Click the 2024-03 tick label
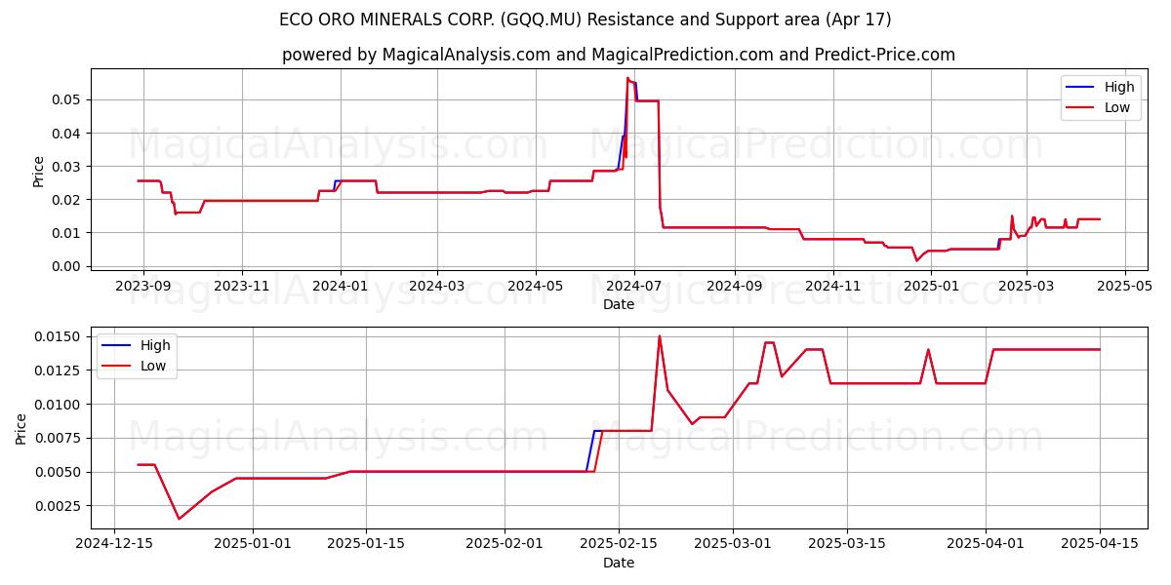 [436, 286]
